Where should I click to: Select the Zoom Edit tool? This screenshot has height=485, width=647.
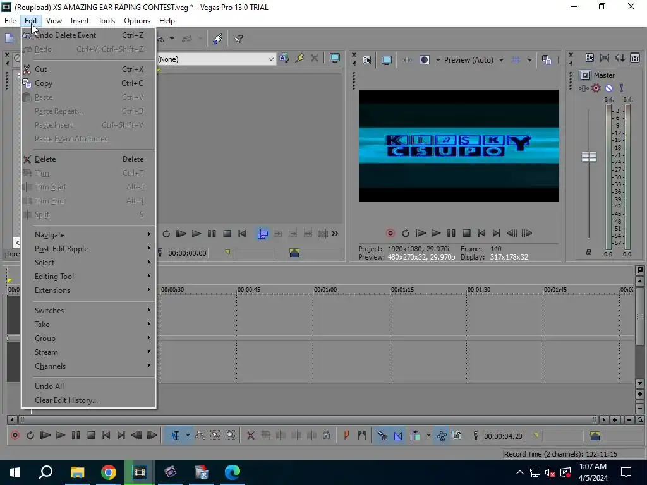230,436
